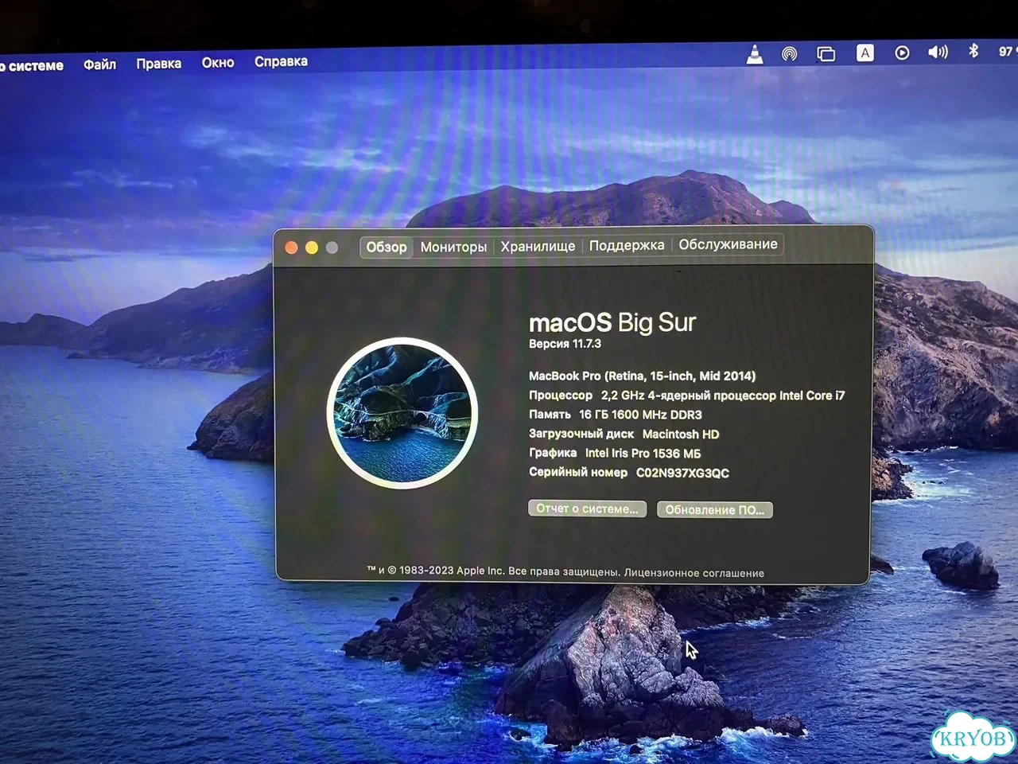The height and width of the screenshot is (764, 1018).
Task: Click the '1983-2023 Apple Inc.' copyright text
Action: pyautogui.click(x=452, y=571)
